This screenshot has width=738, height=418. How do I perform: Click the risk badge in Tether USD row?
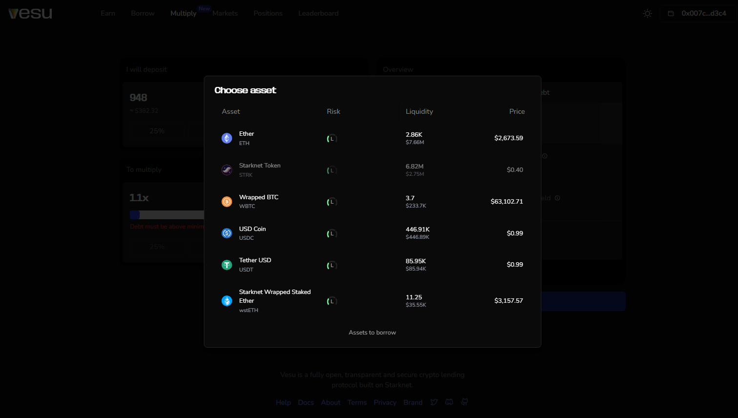pyautogui.click(x=332, y=265)
